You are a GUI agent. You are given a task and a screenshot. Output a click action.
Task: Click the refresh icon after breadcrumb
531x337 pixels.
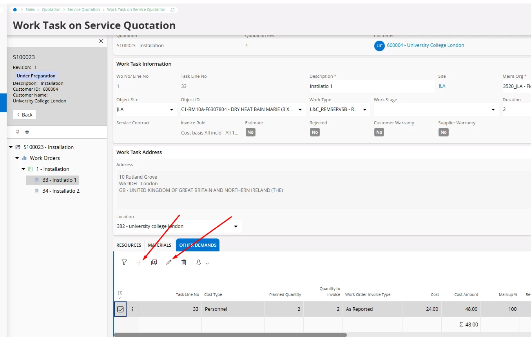(x=172, y=9)
